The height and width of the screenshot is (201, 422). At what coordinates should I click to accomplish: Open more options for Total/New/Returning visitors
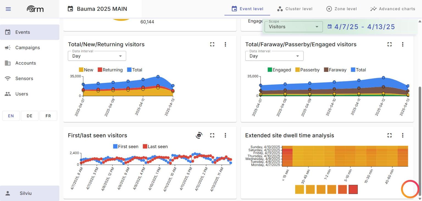tap(225, 44)
